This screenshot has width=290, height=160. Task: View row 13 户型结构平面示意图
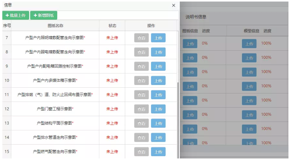coord(141,123)
